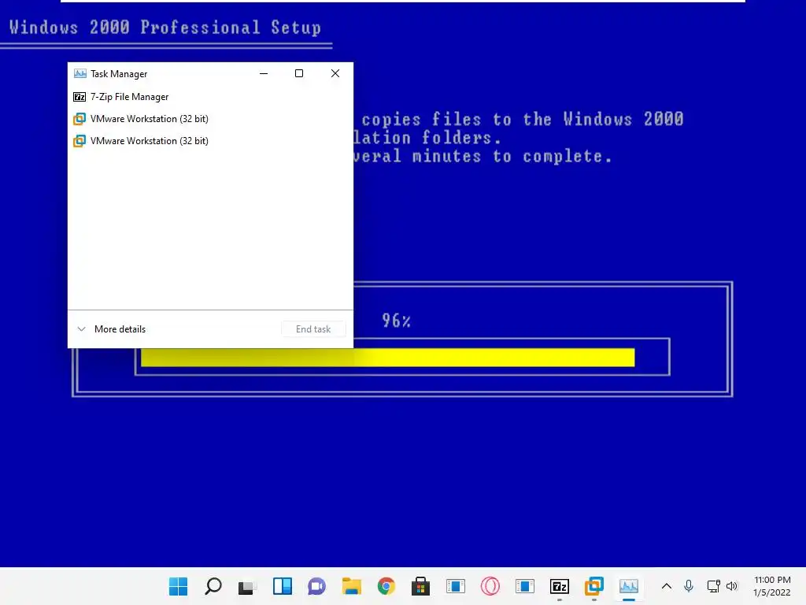806x605 pixels.
Task: Open the network tray icon
Action: coord(713,586)
